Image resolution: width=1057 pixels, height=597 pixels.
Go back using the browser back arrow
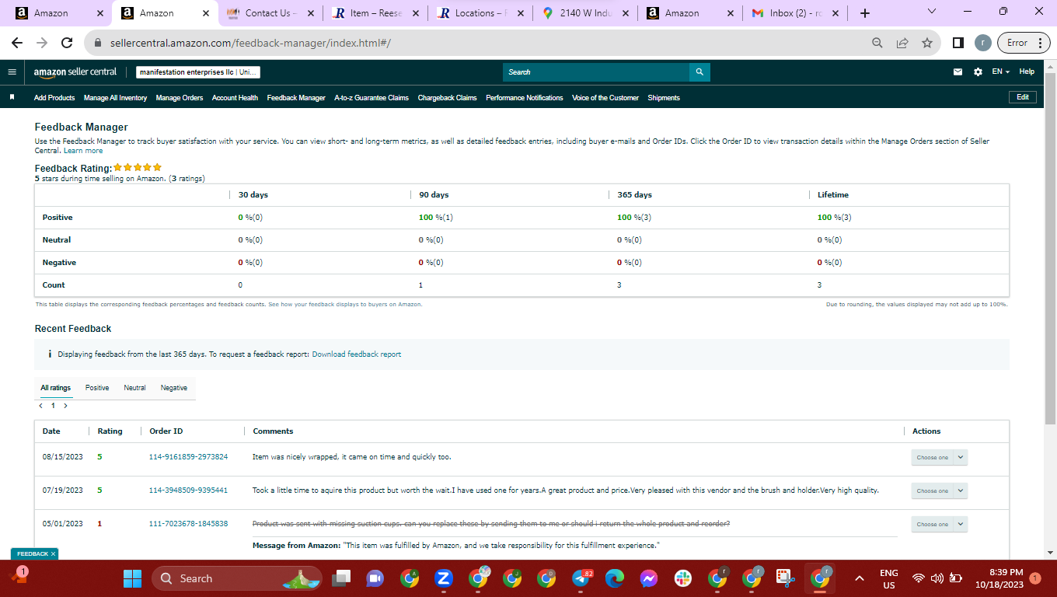click(x=17, y=43)
